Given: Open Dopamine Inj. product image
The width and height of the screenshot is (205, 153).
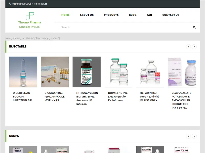Looking at the screenshot, I should click(118, 72).
